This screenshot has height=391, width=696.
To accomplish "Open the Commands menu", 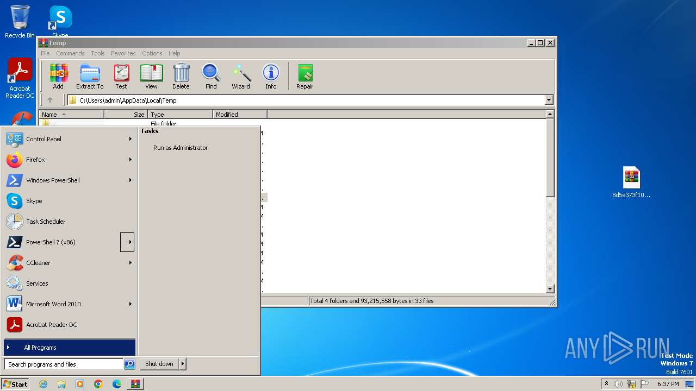I will pos(70,53).
